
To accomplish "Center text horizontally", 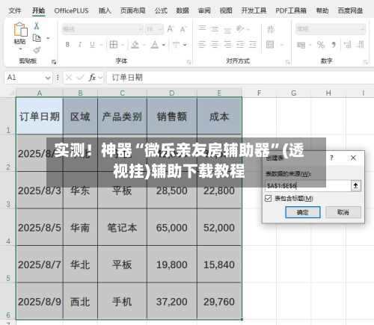I will point(215,45).
